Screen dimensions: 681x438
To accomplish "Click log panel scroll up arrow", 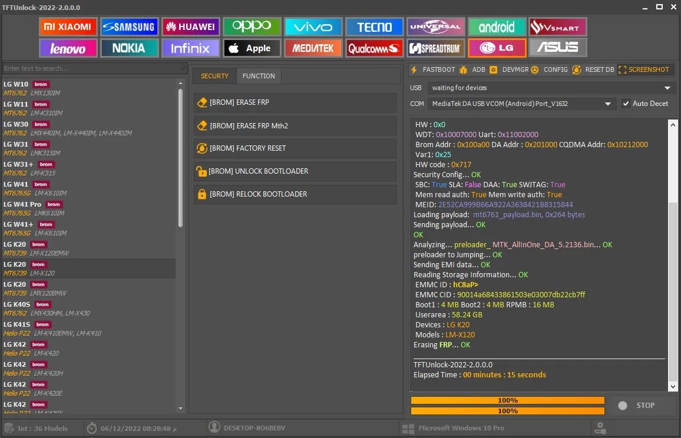I will point(673,125).
